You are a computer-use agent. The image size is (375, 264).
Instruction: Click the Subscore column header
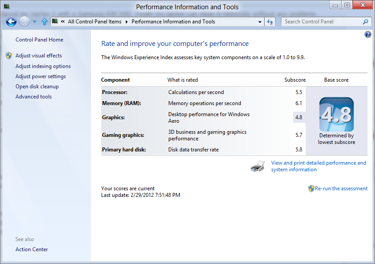tap(295, 80)
